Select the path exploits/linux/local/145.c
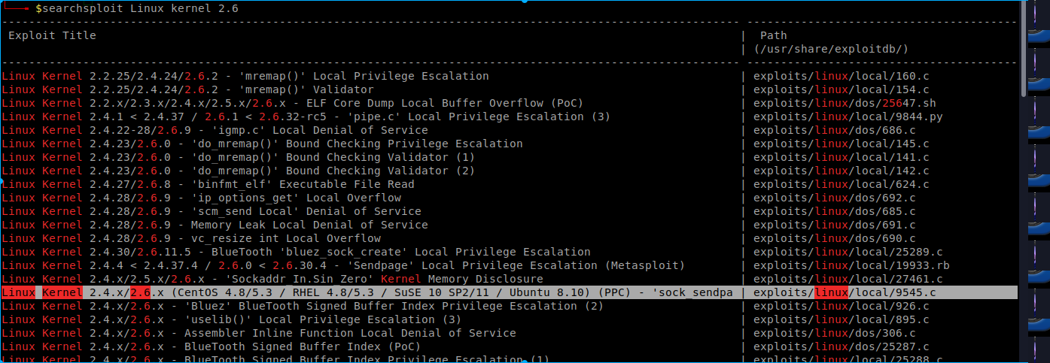 point(842,144)
